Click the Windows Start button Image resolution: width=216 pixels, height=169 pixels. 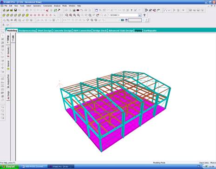9,167
